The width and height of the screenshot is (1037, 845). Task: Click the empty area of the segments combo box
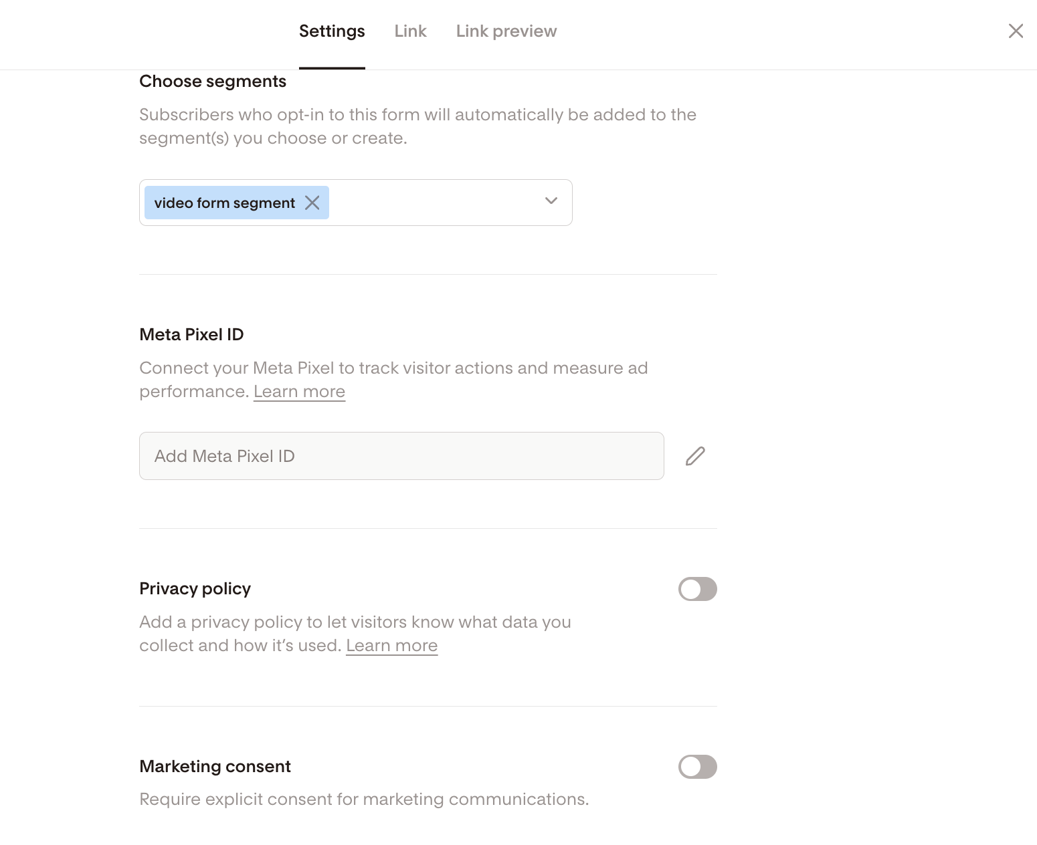pyautogui.click(x=435, y=203)
